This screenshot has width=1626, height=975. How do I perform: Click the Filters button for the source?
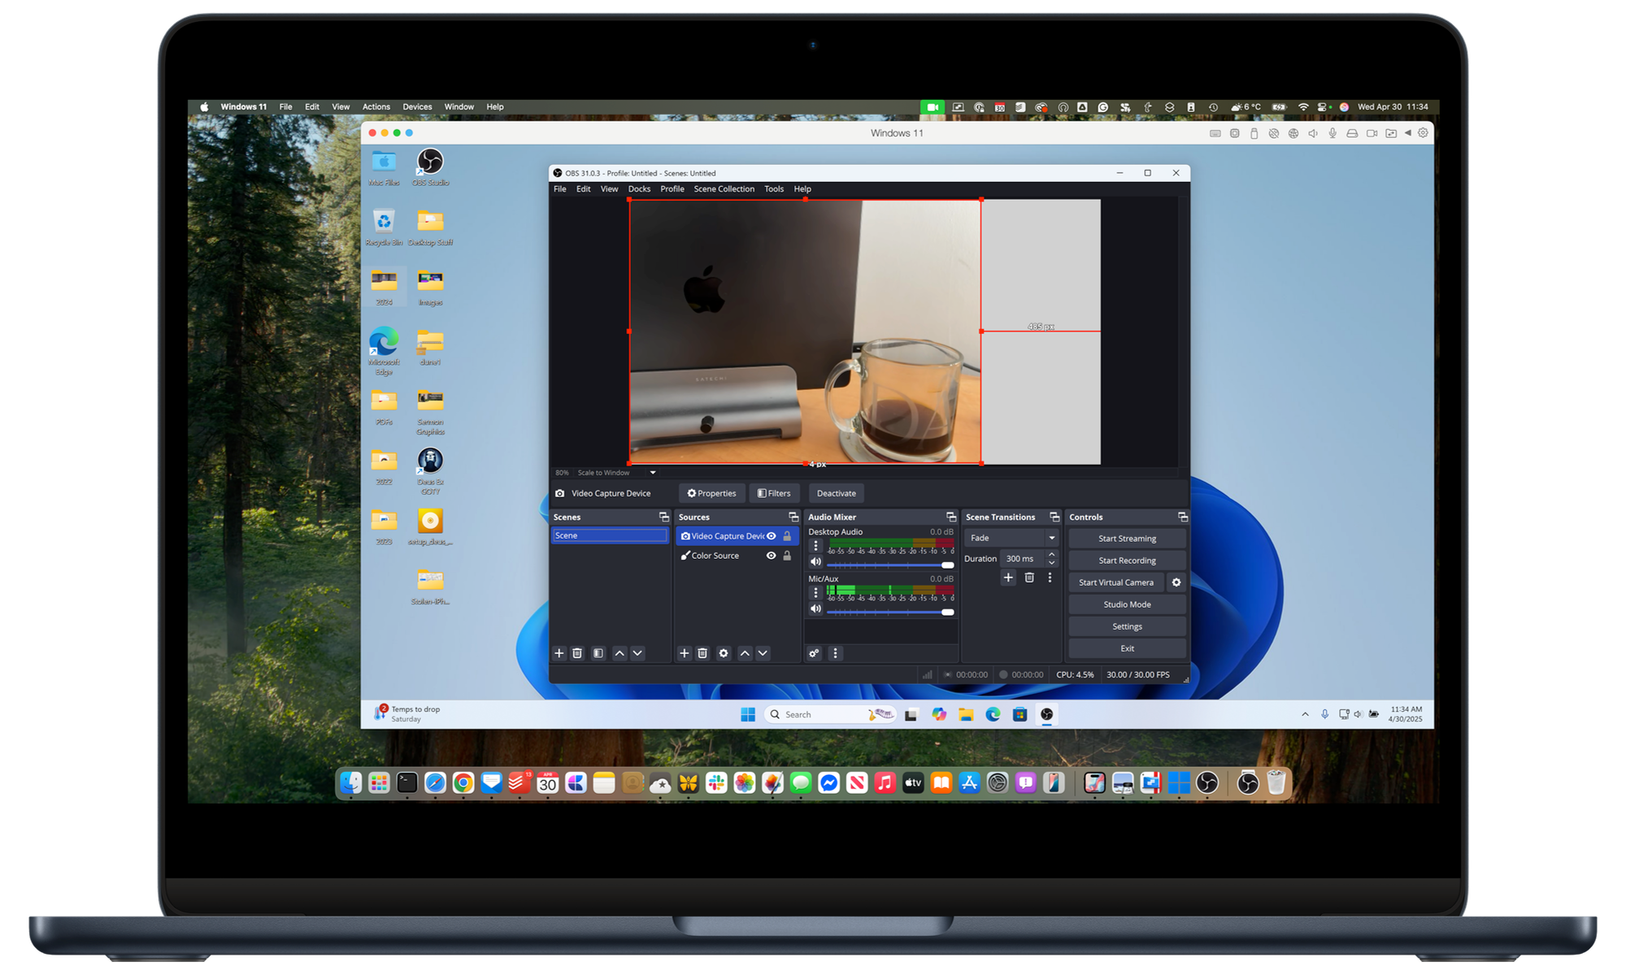click(774, 493)
